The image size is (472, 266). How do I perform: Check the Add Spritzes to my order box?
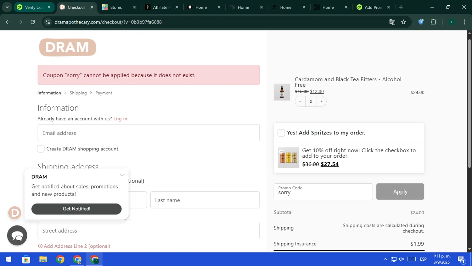coord(281,133)
